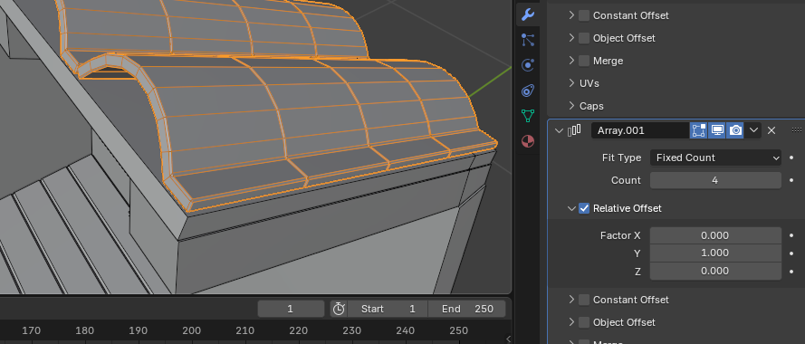Screen dimensions: 805x344
Task: Click the Start frame field
Action: pos(388,309)
